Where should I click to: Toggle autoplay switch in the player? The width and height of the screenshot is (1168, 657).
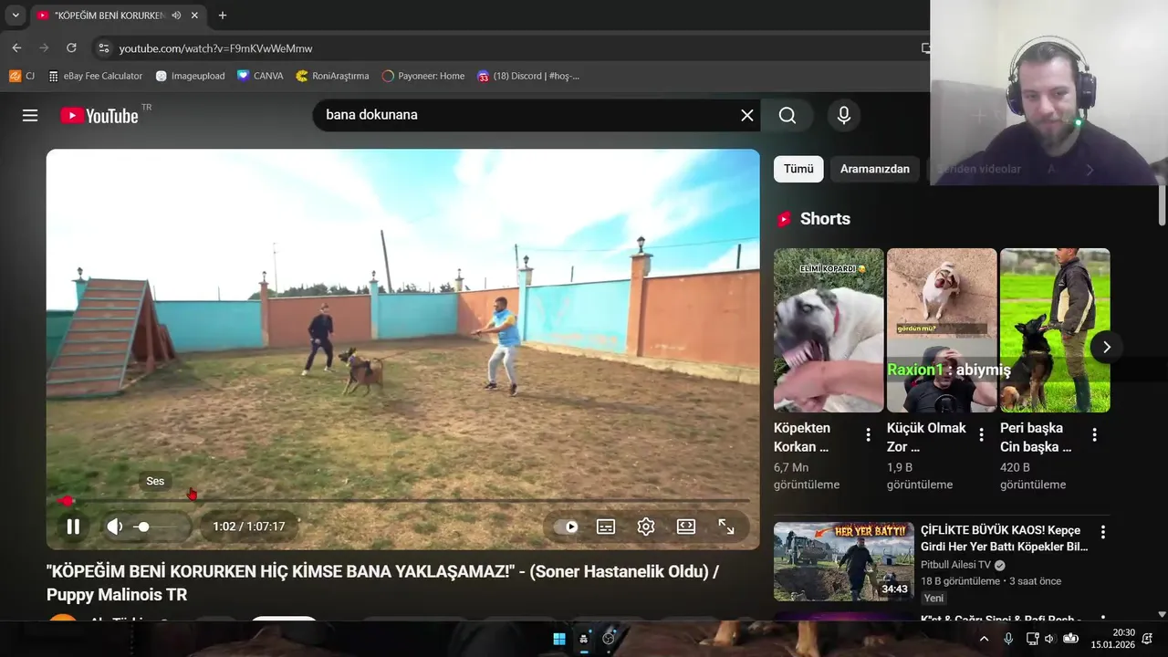click(566, 527)
